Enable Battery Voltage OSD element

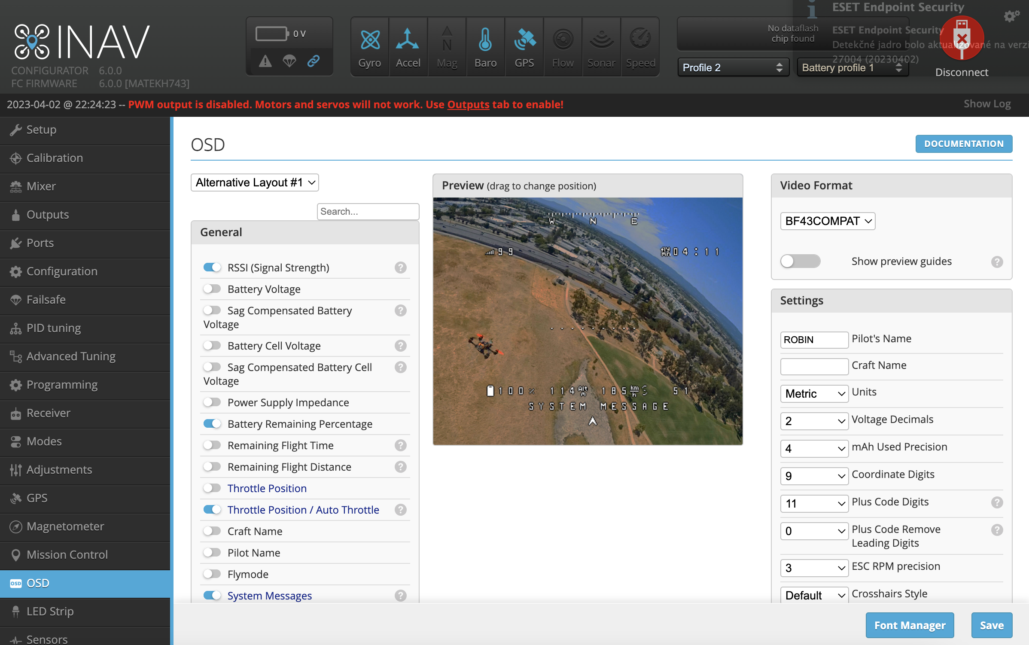(212, 289)
